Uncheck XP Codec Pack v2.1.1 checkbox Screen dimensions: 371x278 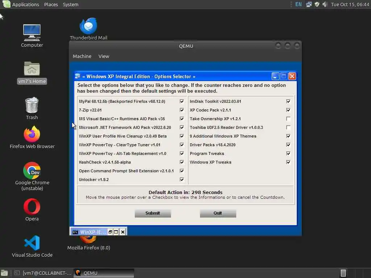[288, 110]
